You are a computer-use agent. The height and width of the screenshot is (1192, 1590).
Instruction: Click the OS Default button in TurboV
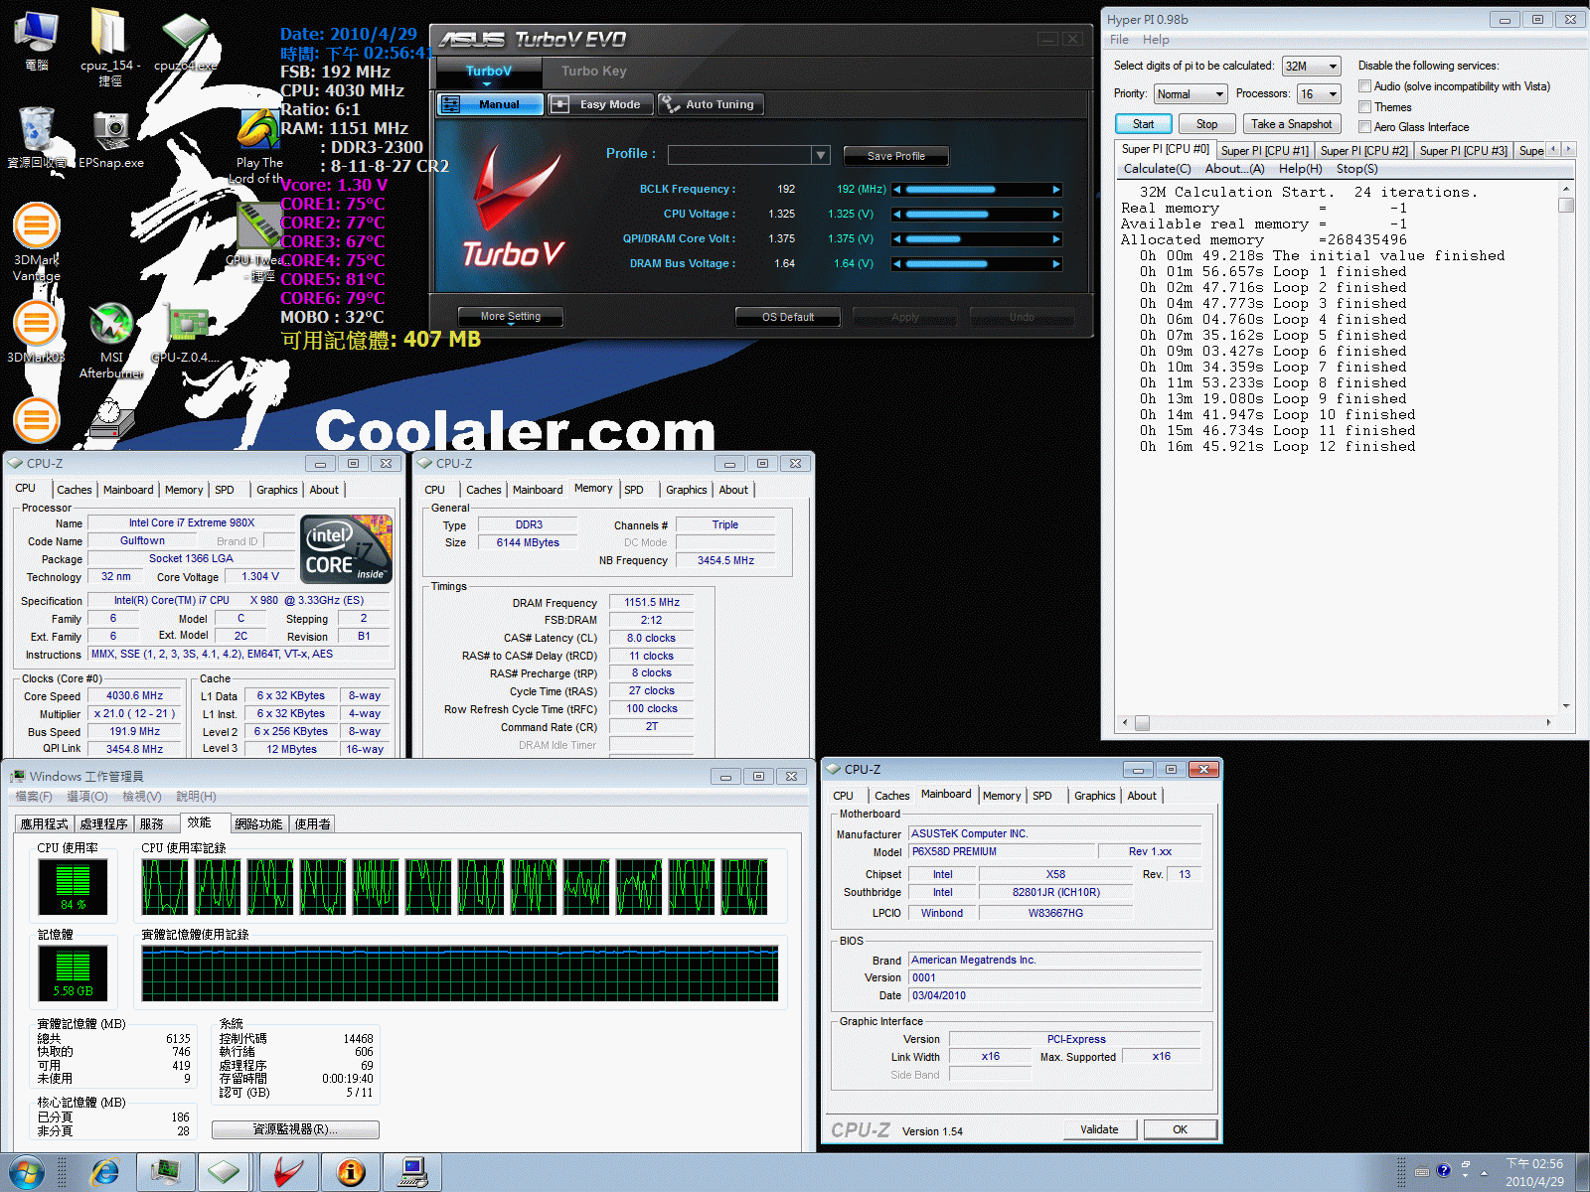click(x=788, y=317)
